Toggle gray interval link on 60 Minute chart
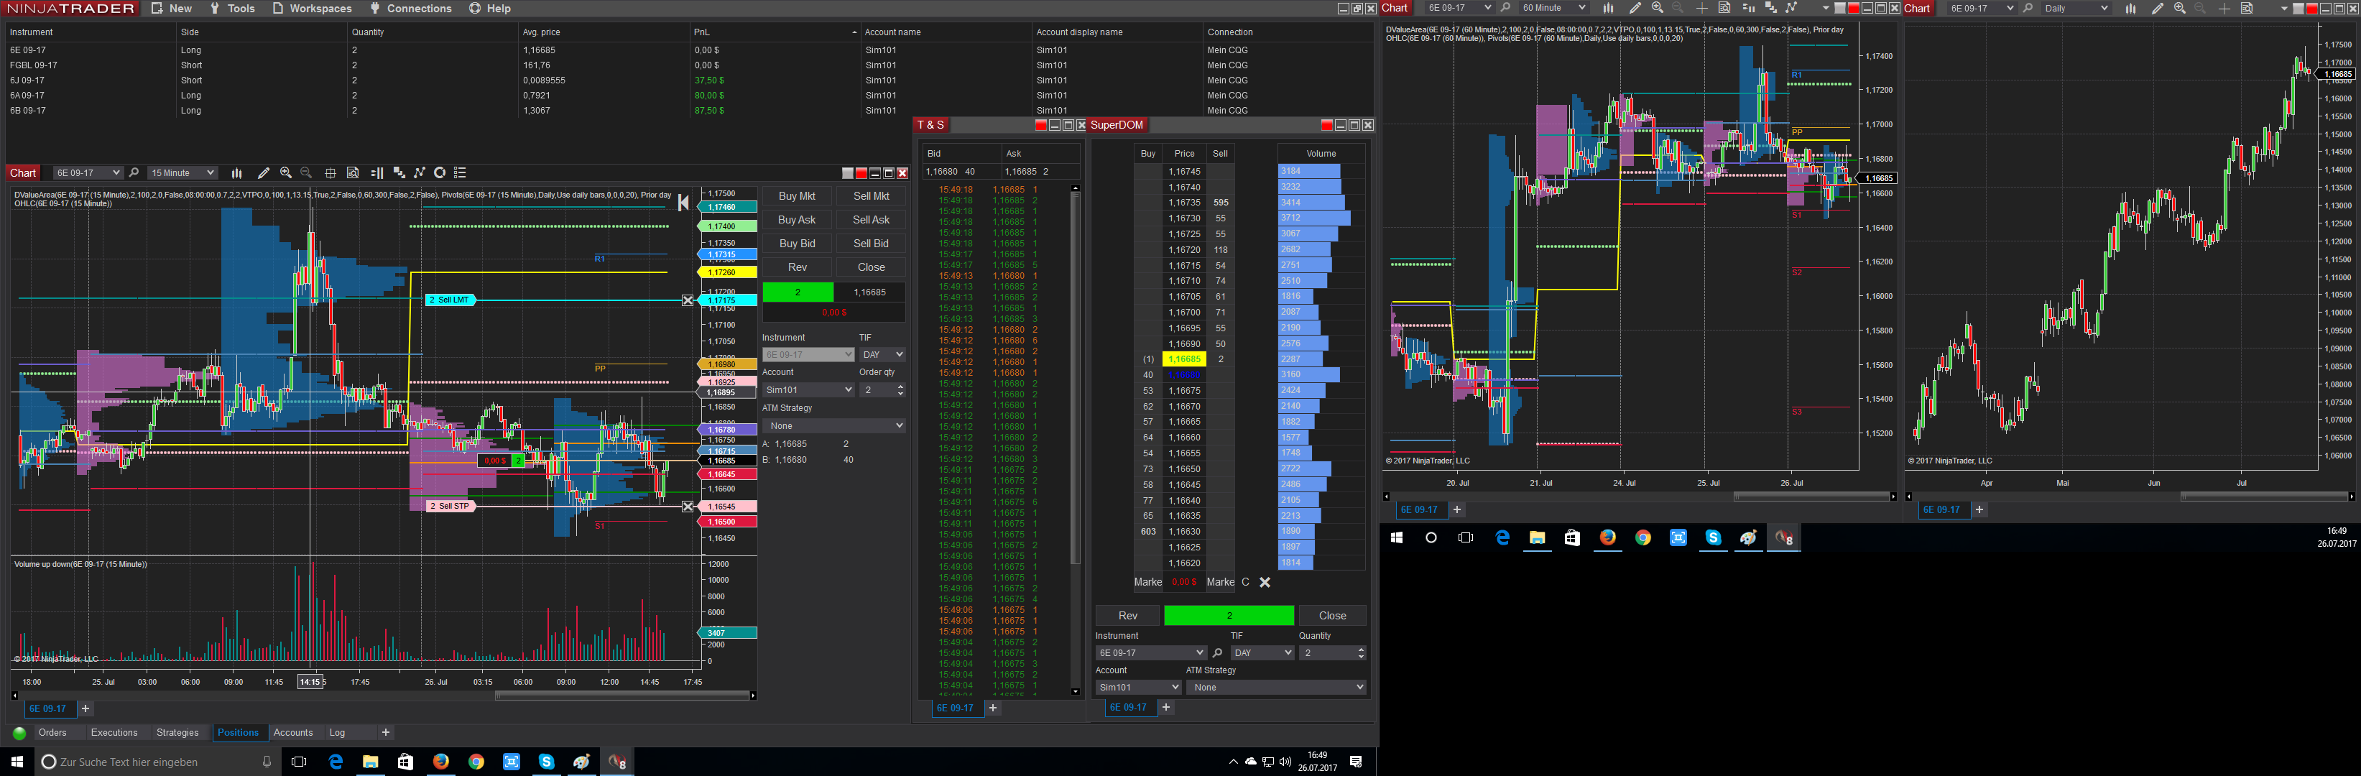Image resolution: width=2361 pixels, height=776 pixels. point(1839,8)
